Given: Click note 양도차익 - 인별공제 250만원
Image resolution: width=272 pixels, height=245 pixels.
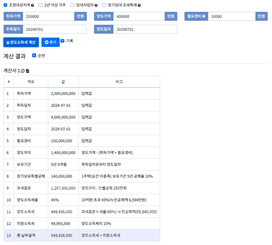Looking at the screenshot, I should [x=104, y=188].
